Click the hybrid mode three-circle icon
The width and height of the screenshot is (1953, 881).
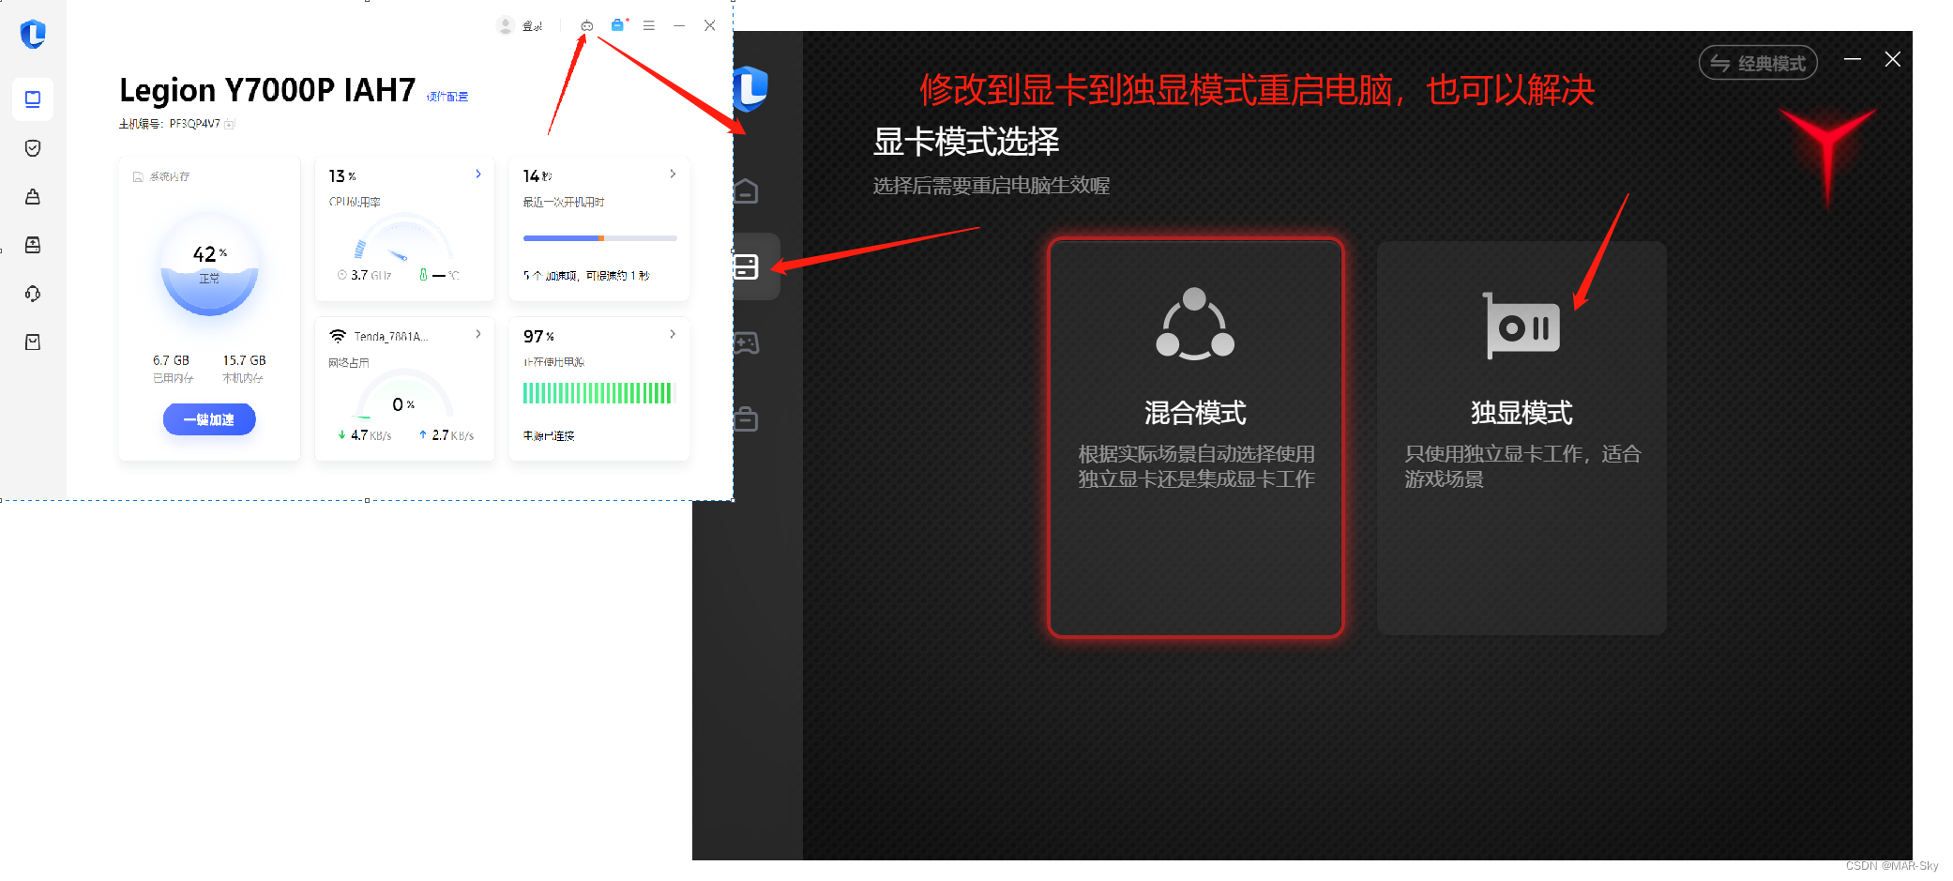[1195, 324]
